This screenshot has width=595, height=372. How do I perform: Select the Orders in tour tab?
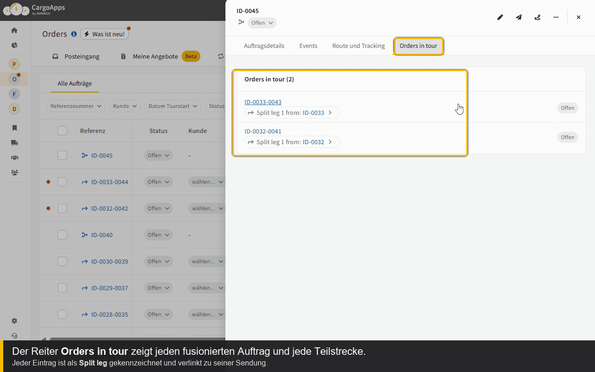418,46
